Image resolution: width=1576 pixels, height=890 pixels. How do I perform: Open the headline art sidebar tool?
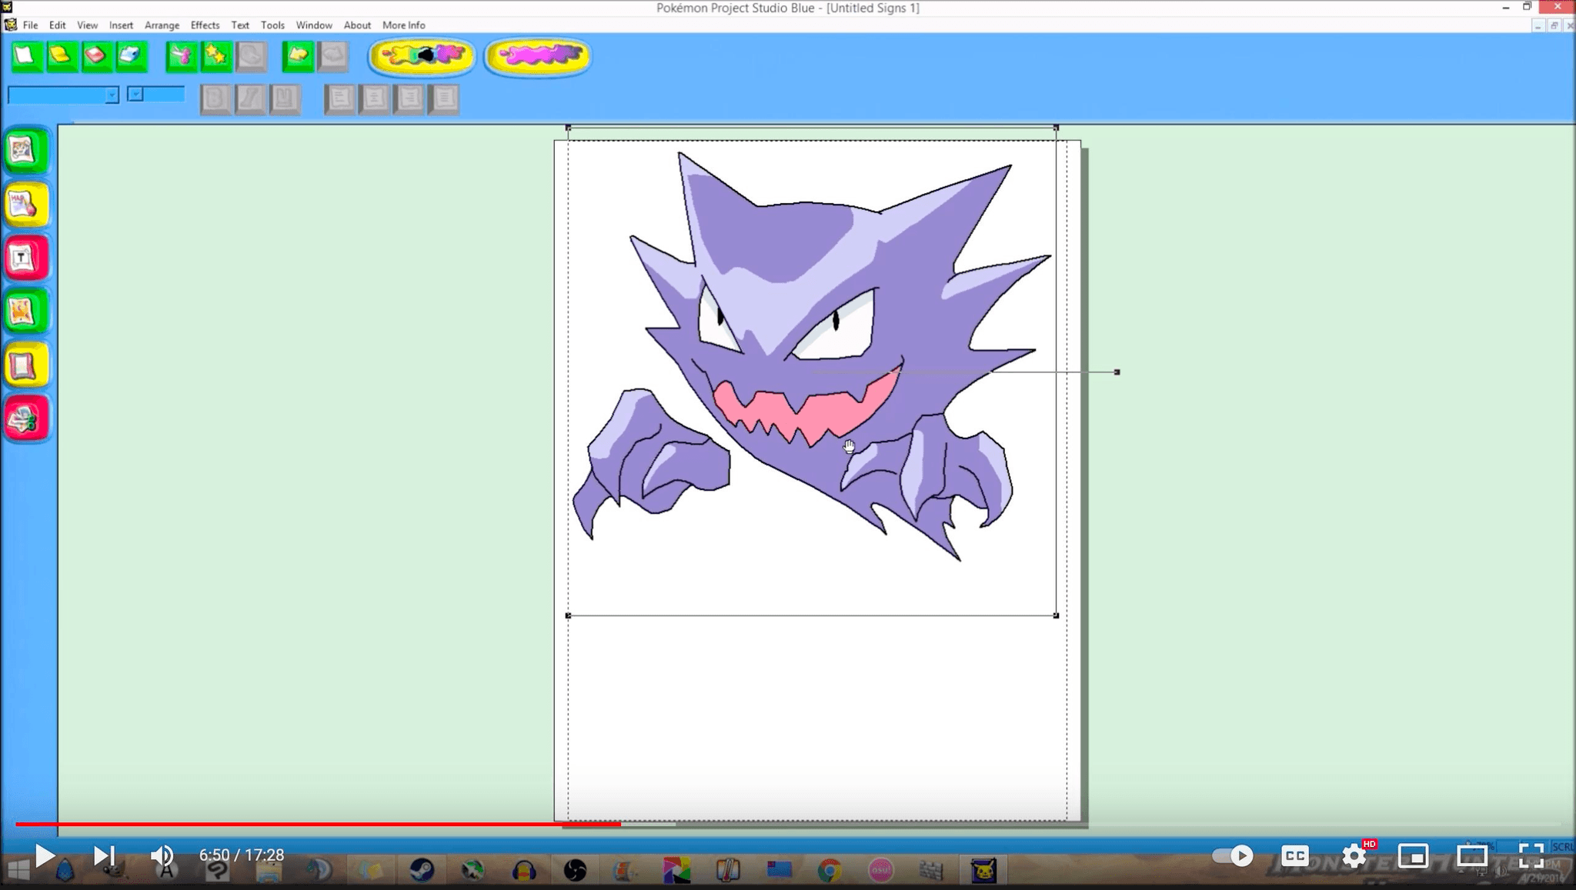coord(25,205)
